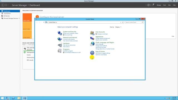Click the Dashboard sidebar icon
Image resolution: width=178 pixels, height=100 pixels.
pos(2,11)
